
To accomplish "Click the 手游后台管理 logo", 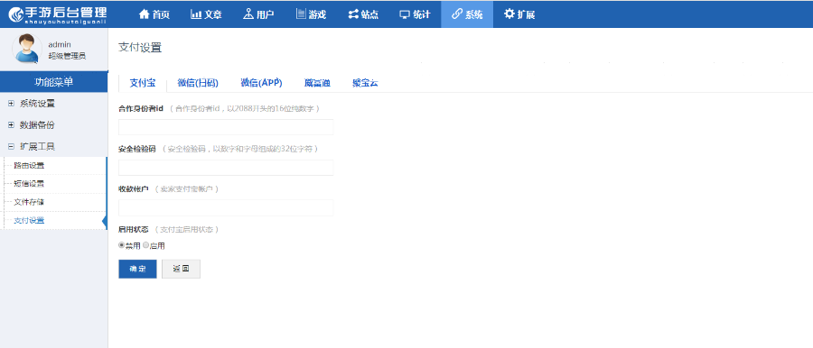I will 58,14.
